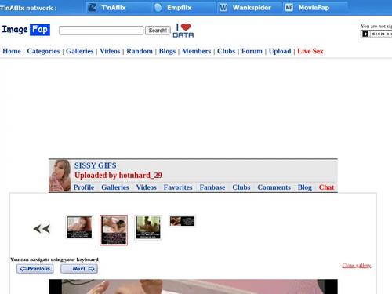Click the Close gallery link
Viewport: 392px width, 294px height.
(357, 266)
